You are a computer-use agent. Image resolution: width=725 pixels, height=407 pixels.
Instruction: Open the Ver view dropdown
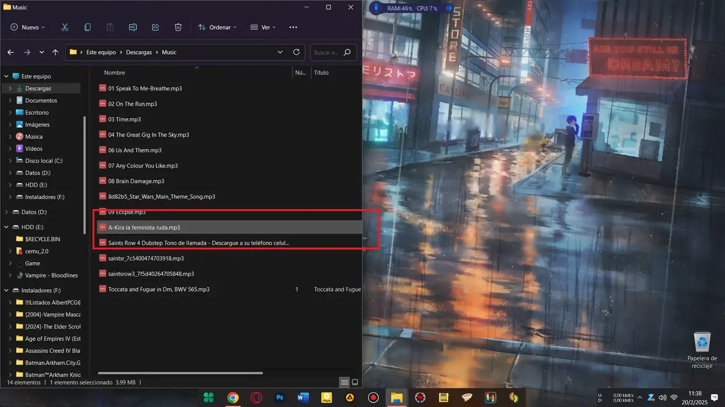tap(263, 27)
